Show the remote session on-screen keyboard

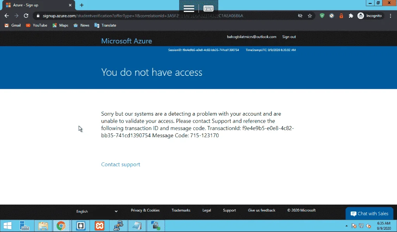pos(208,9)
